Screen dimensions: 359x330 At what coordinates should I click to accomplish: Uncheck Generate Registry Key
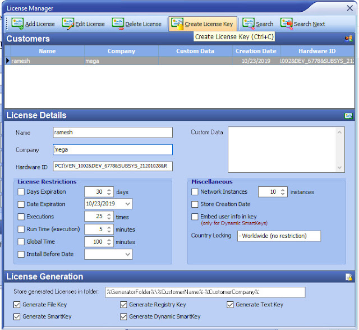pos(123,305)
